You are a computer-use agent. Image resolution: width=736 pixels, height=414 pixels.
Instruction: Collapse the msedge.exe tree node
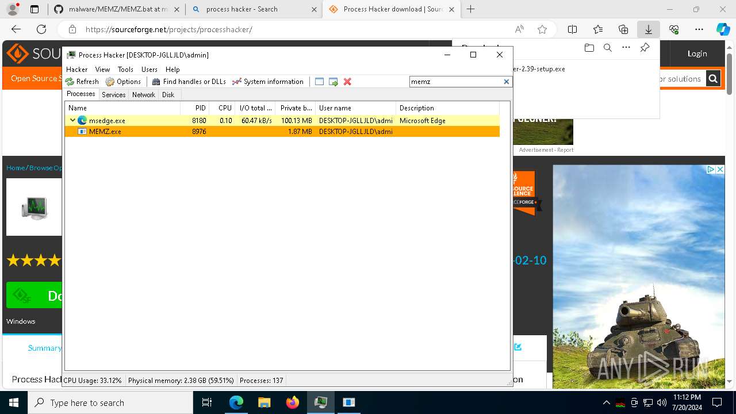coord(72,120)
